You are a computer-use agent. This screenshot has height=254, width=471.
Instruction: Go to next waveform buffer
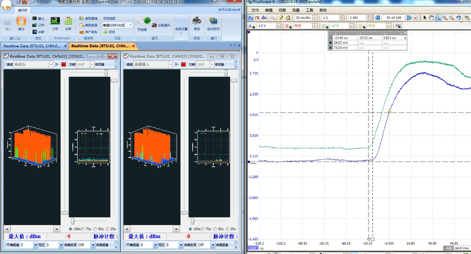[x=409, y=17]
